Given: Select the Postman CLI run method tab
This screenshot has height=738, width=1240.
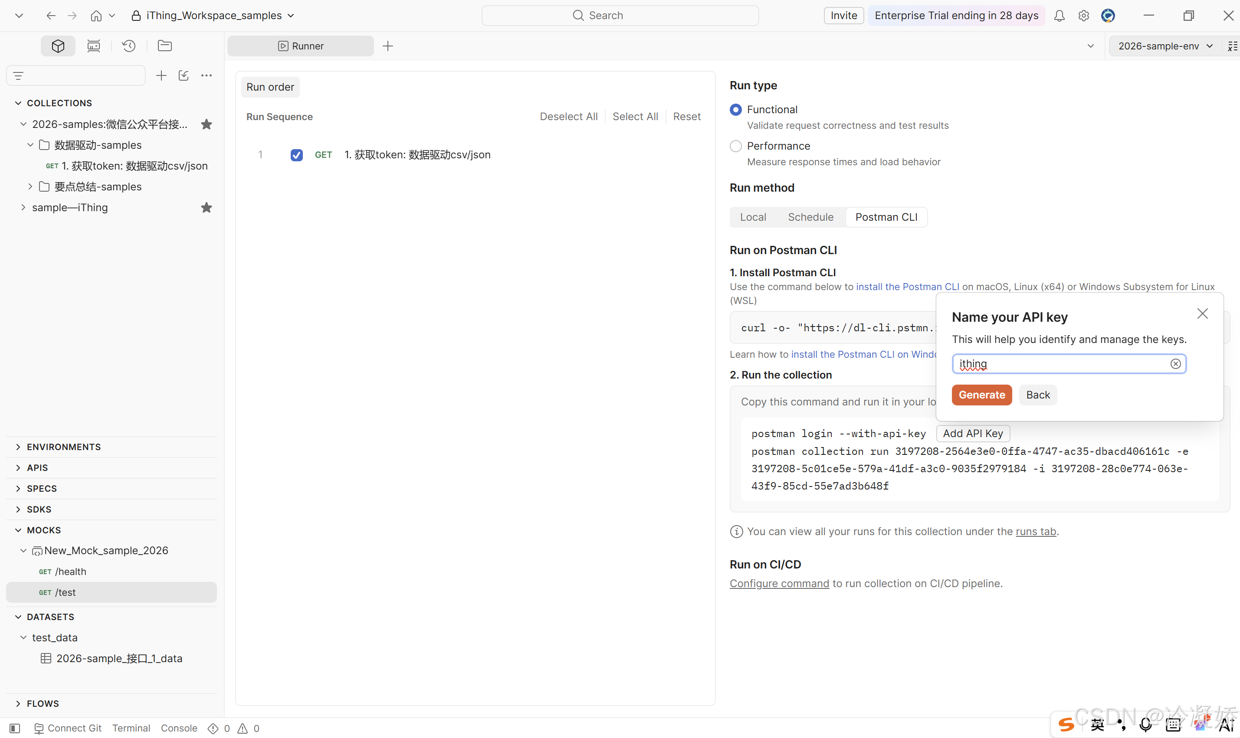Looking at the screenshot, I should point(886,217).
